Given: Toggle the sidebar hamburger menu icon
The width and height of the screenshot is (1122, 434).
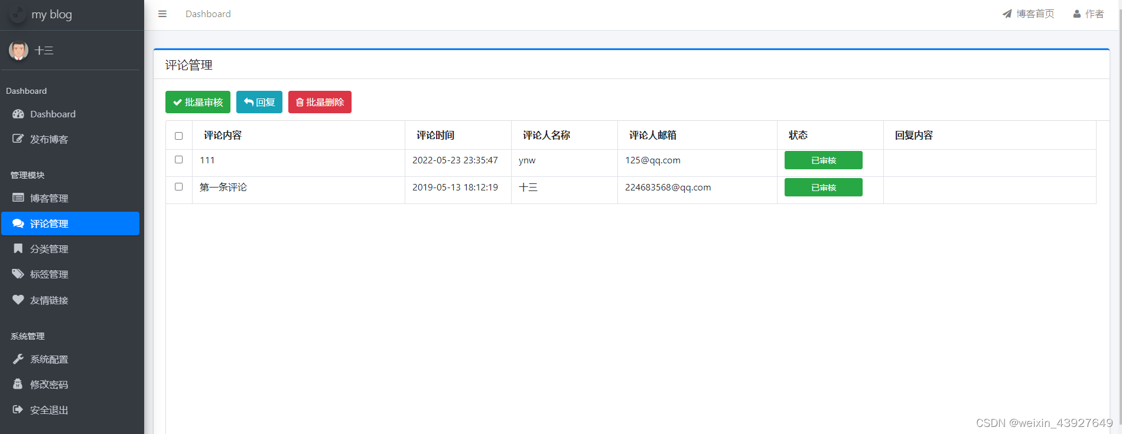Looking at the screenshot, I should click(x=162, y=14).
